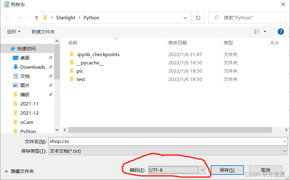The height and width of the screenshot is (180, 290).
Task: Click the star icon beside 快速访问
Action: 13,48
